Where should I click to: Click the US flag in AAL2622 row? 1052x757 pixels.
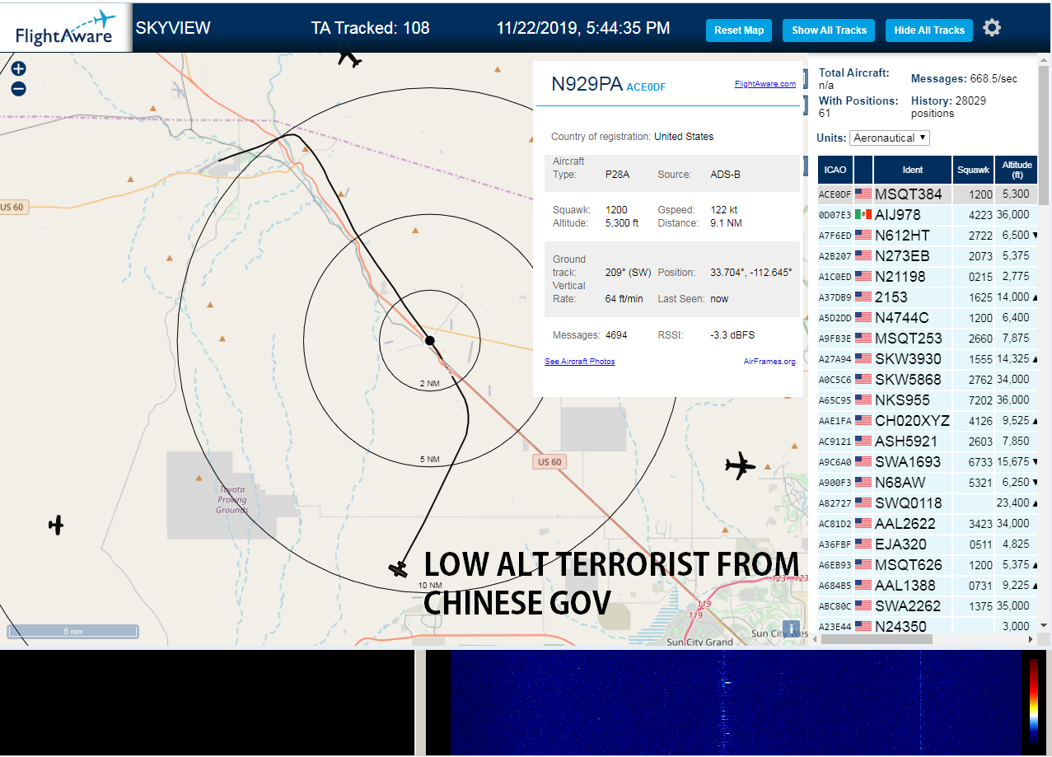863,523
